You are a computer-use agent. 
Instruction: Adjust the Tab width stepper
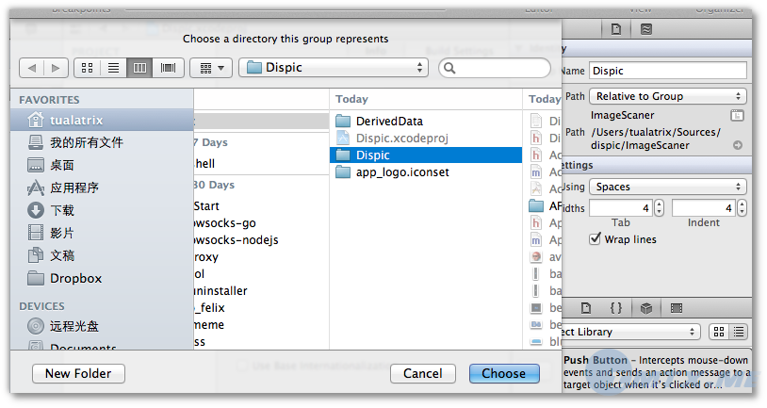tap(659, 208)
